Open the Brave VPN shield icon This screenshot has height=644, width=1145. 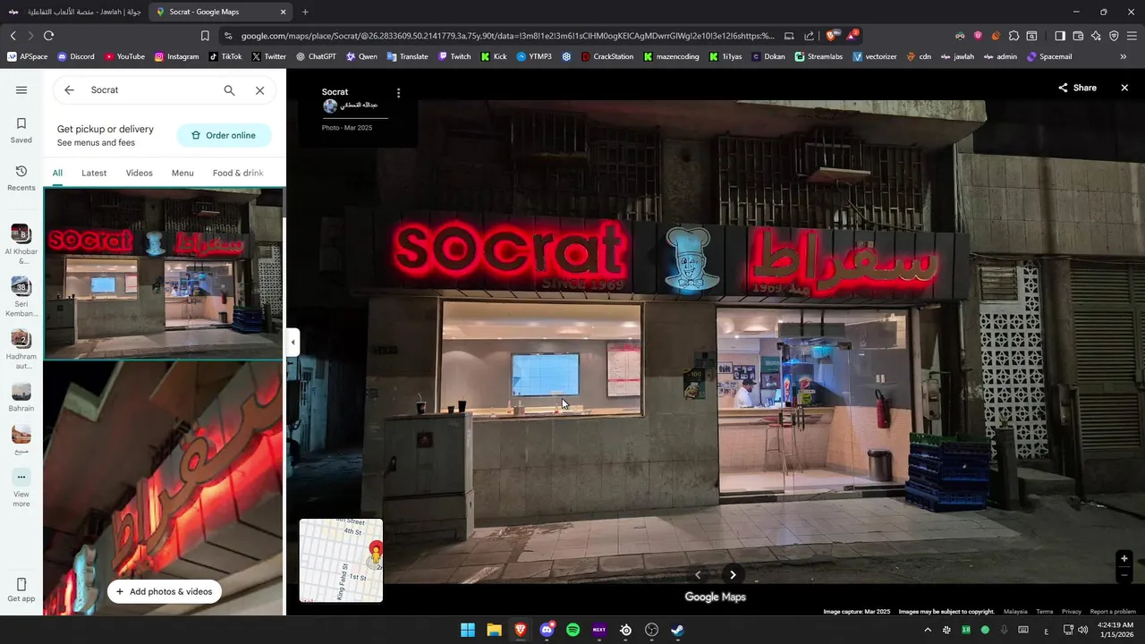click(1114, 36)
